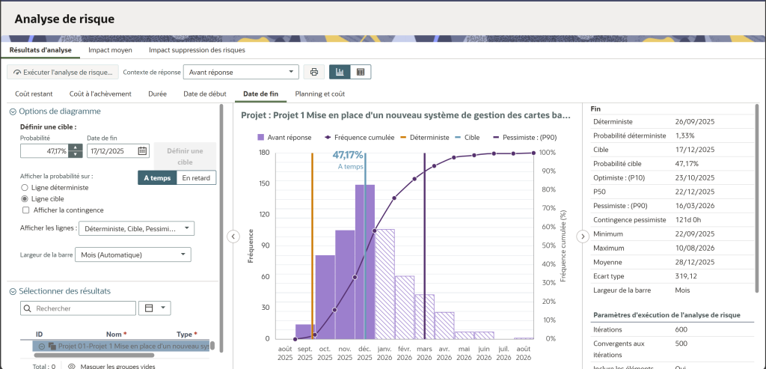766x369 pixels.
Task: Open the Coût à l'achèvement tab
Action: tap(100, 94)
